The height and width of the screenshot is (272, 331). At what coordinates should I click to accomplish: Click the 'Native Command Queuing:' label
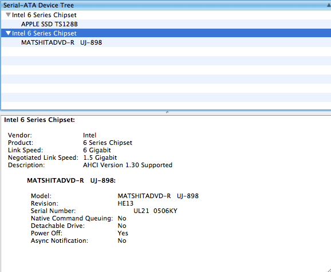pos(72,218)
